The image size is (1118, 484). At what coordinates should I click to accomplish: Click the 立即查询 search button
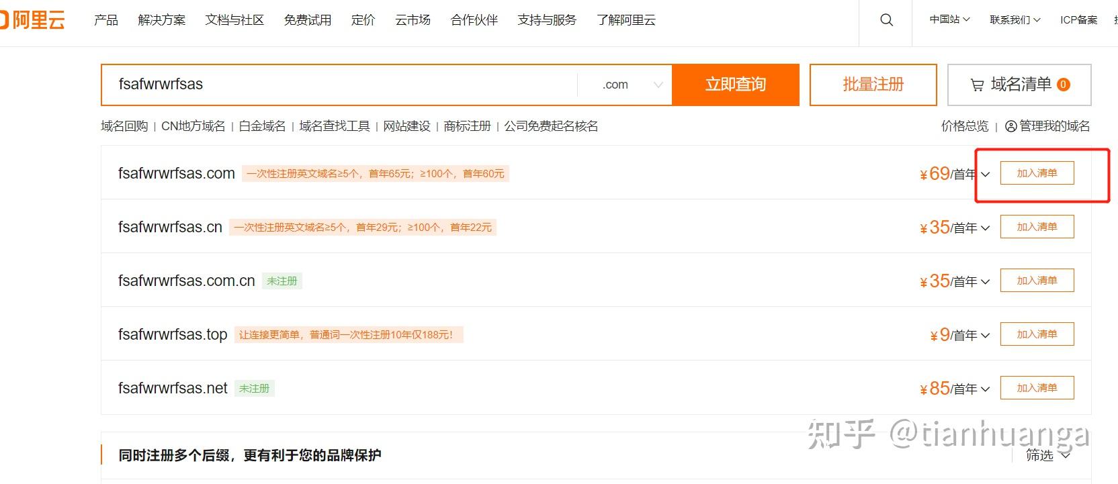click(x=735, y=85)
